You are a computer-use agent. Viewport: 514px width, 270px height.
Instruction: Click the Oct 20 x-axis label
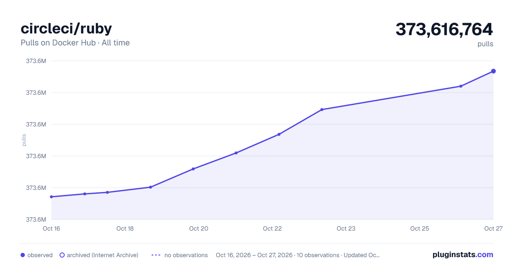click(x=199, y=228)
